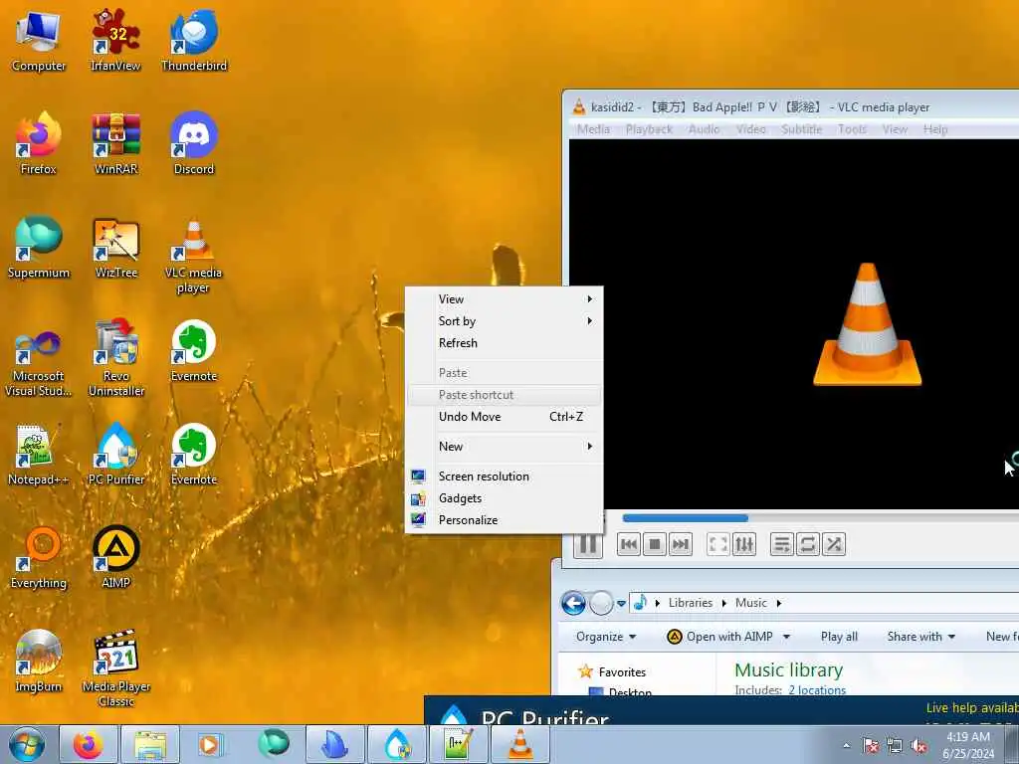
Task: Click the muted volume tray icon
Action: coord(918,746)
